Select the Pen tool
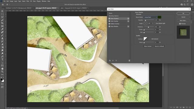This screenshot has height=109, width=194. 2,57
